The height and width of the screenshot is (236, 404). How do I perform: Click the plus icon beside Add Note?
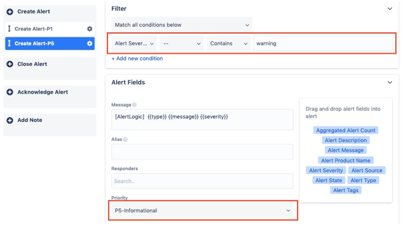[x=10, y=120]
